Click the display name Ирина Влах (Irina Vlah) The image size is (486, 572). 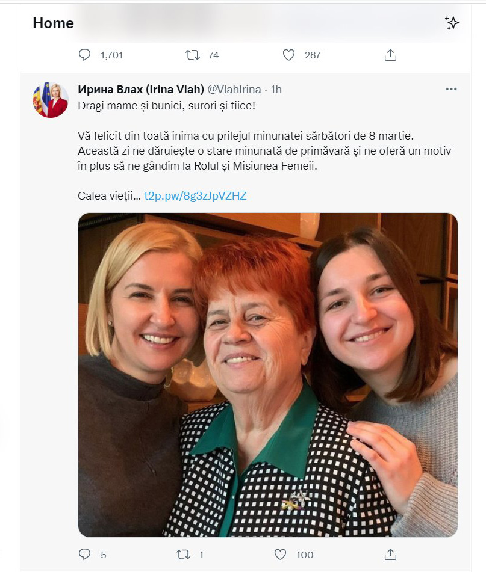click(141, 90)
